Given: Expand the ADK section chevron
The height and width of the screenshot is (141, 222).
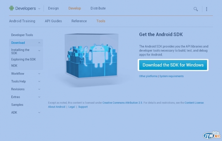Looking at the screenshot, I should 39,112.
